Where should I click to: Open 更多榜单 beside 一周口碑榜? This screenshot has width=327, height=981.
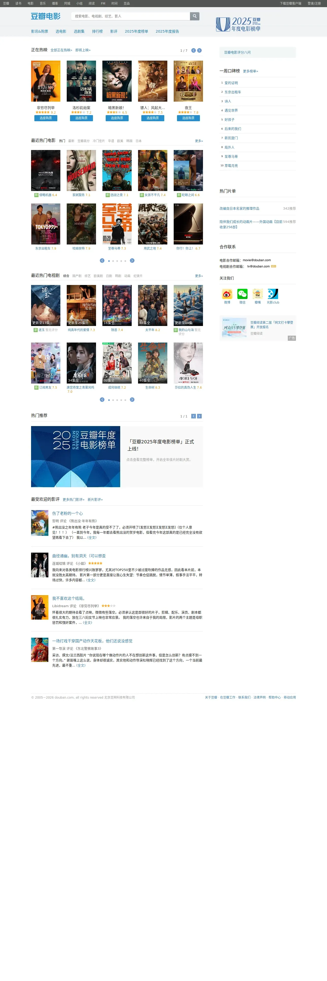point(251,71)
